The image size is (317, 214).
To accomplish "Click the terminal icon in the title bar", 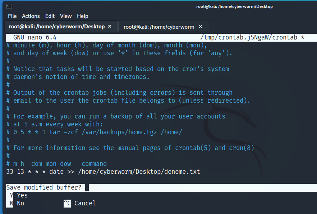I will click(9, 6).
